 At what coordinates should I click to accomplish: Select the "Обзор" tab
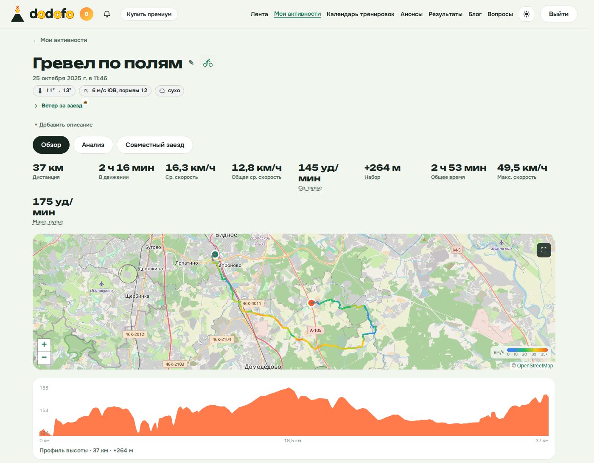[x=51, y=145]
